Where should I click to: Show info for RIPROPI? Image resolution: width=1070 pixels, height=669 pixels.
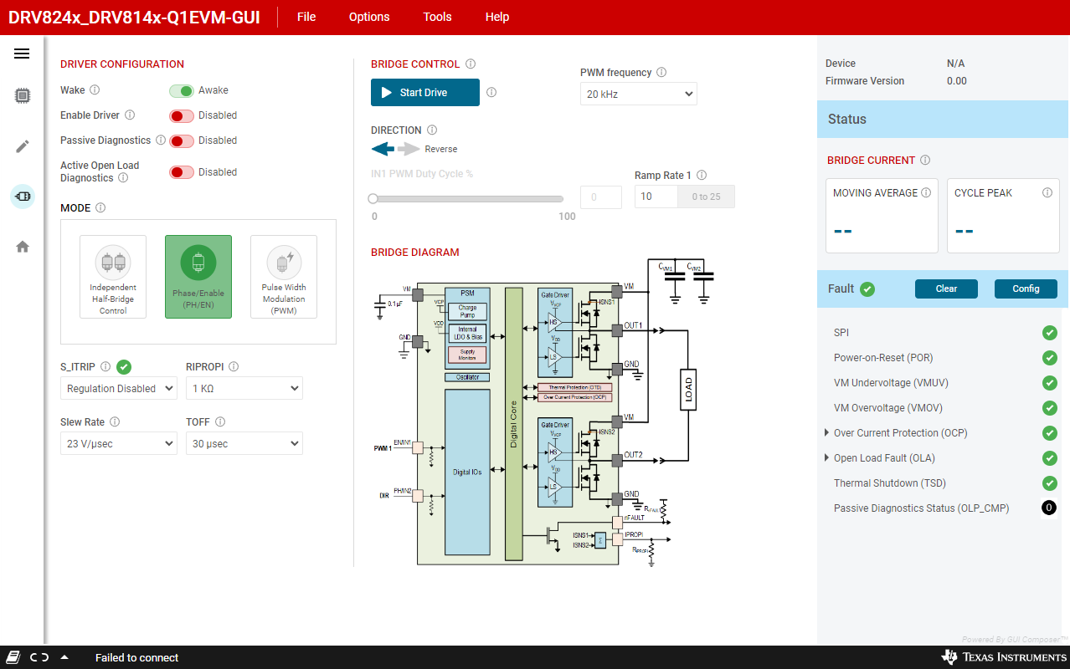click(234, 367)
